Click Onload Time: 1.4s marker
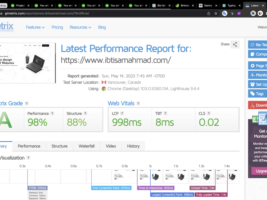This screenshot has height=200, width=267. pyautogui.click(x=203, y=188)
